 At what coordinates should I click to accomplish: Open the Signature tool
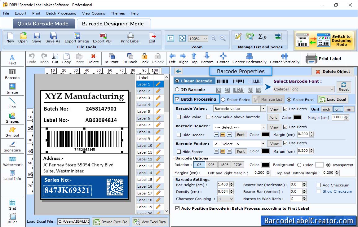tap(12, 147)
